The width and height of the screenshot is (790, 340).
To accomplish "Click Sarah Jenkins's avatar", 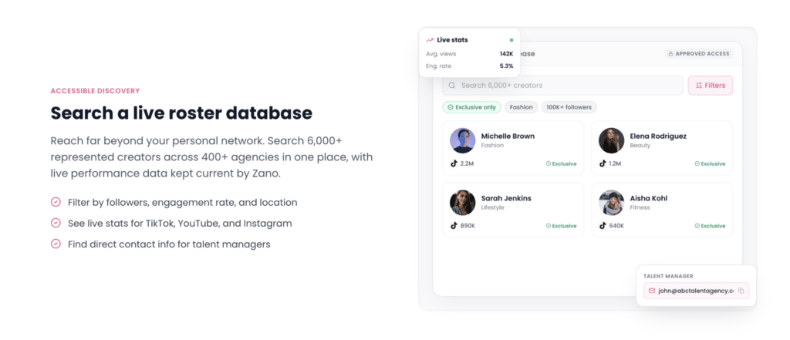I will [463, 203].
